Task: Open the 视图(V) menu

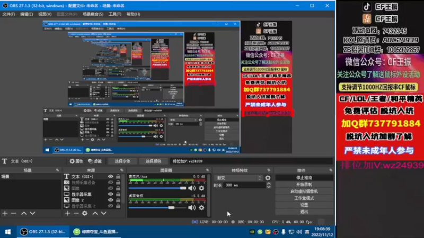Action: pyautogui.click(x=45, y=14)
